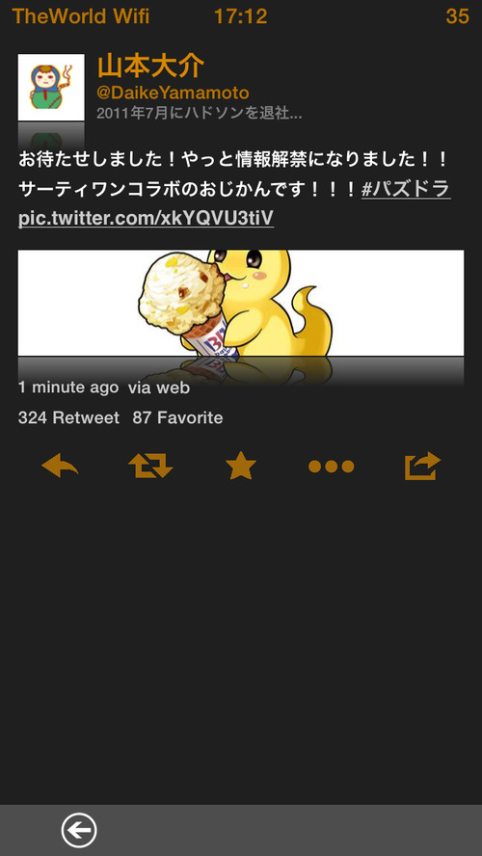The height and width of the screenshot is (856, 482).
Task: Tap the reply arrow icon
Action: pyautogui.click(x=60, y=467)
